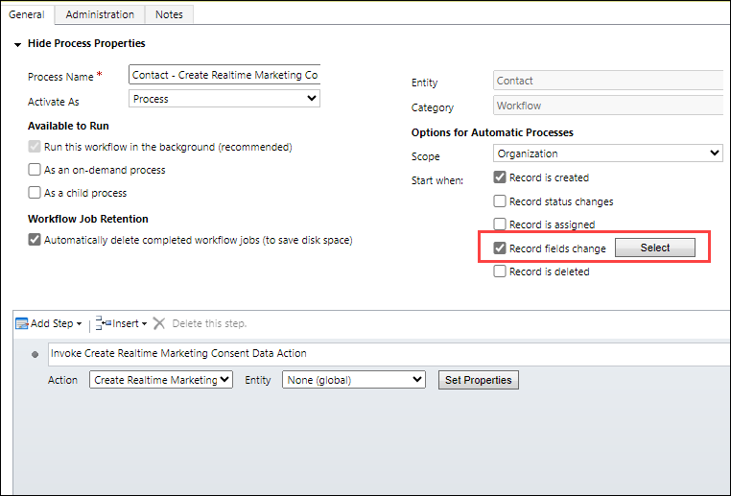This screenshot has height=496, width=731.
Task: Click the Delete this step X icon
Action: 159,324
